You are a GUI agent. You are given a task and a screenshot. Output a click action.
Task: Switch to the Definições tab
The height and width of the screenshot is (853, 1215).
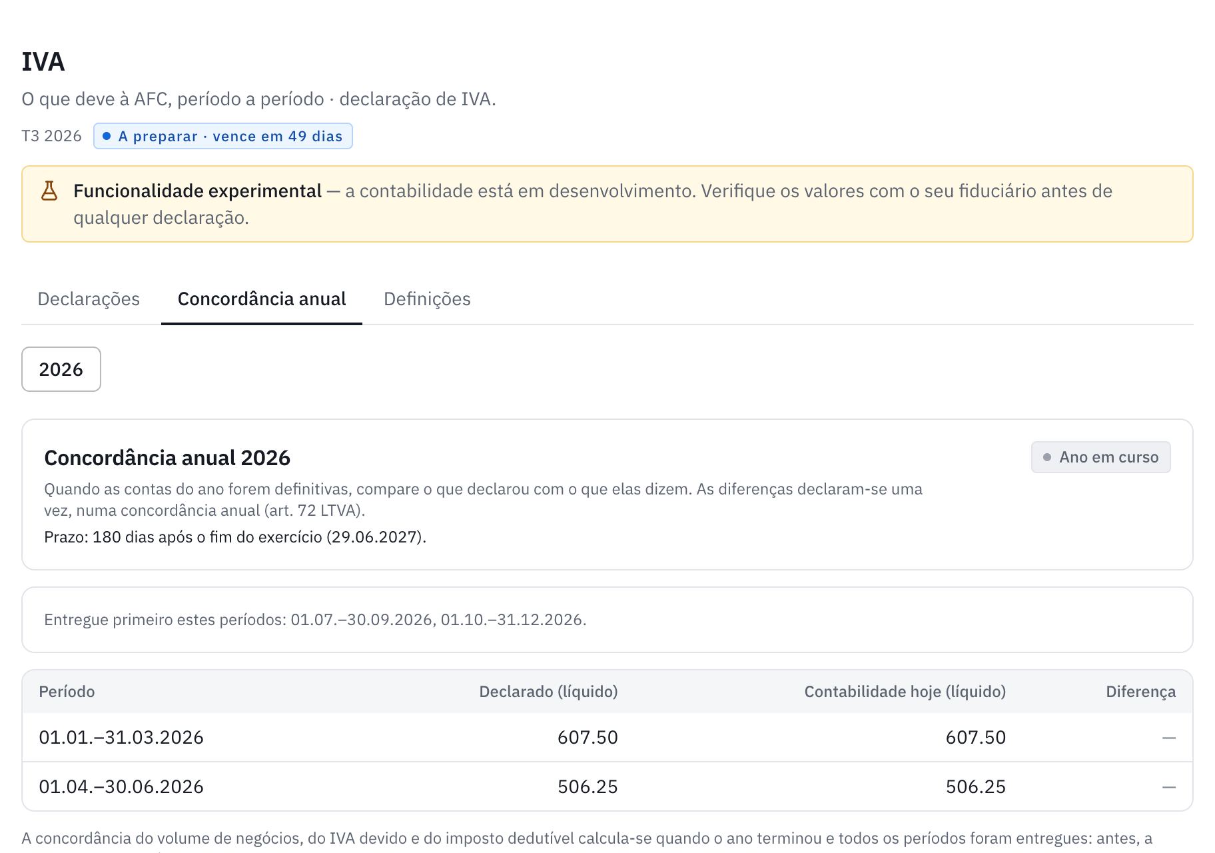click(x=427, y=299)
